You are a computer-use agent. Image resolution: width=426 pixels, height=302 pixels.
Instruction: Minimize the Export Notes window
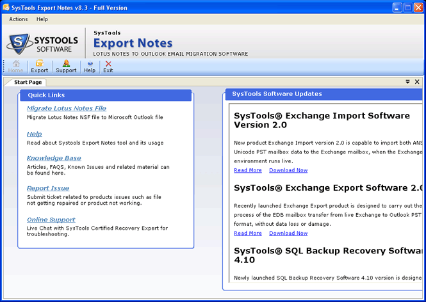pyautogui.click(x=397, y=8)
